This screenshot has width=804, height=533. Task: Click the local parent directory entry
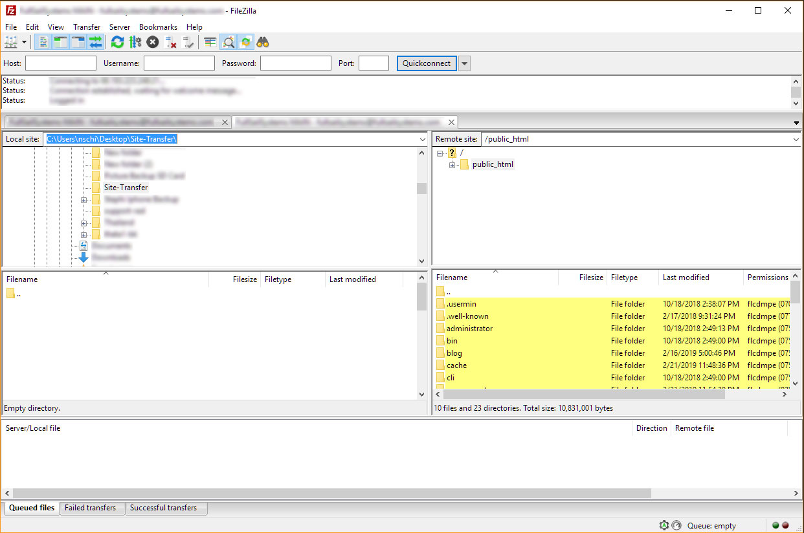click(x=14, y=294)
